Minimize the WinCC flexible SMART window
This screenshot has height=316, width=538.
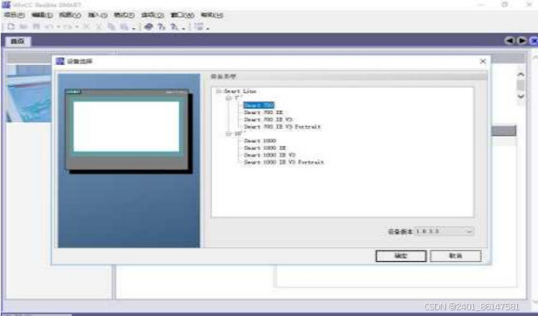pos(481,5)
